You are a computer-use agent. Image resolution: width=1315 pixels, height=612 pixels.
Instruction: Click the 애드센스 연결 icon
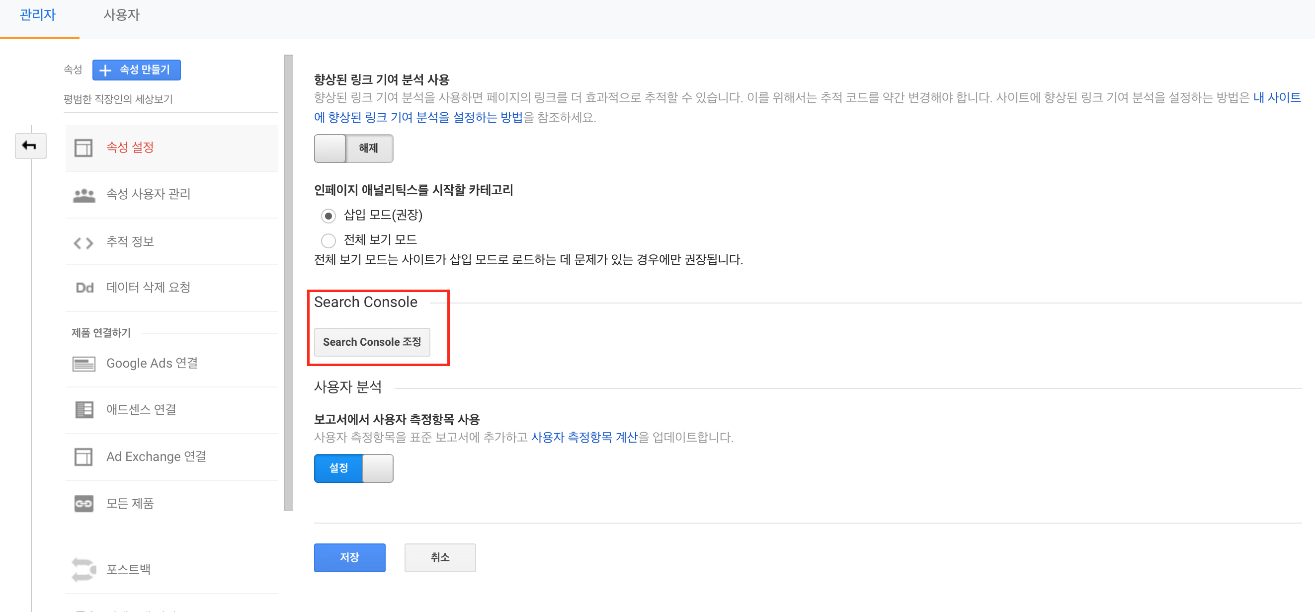(x=83, y=410)
